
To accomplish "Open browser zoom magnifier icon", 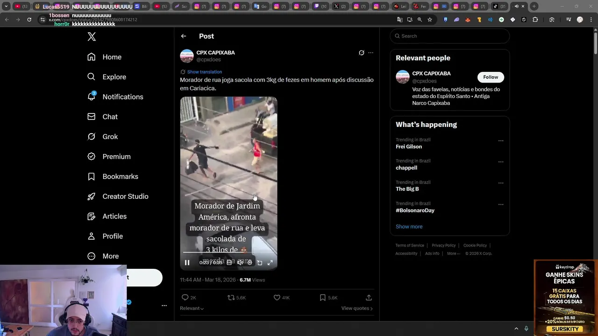I will 420,20.
